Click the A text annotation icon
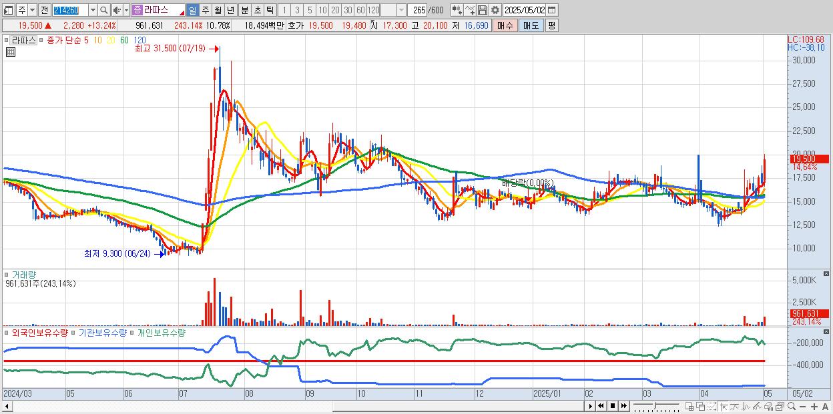Image resolution: width=833 pixels, height=414 pixels. tap(825, 406)
